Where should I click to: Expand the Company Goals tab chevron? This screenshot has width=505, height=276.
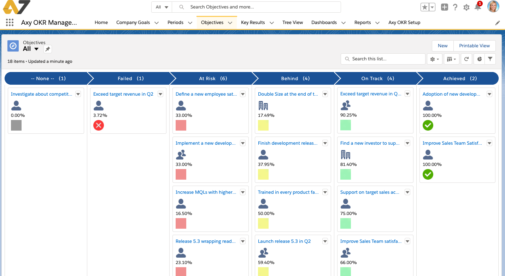tap(157, 23)
